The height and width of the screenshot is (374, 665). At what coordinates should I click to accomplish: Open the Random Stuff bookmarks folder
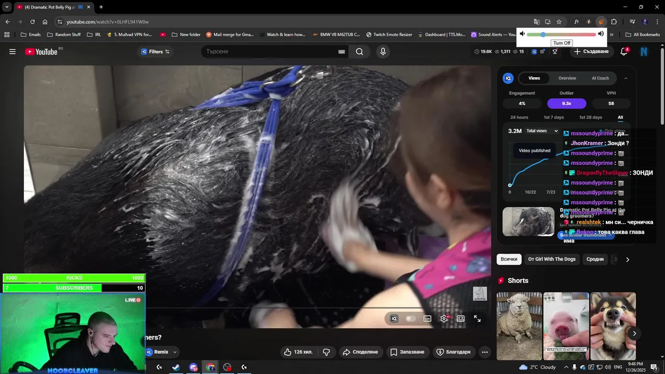[64, 35]
